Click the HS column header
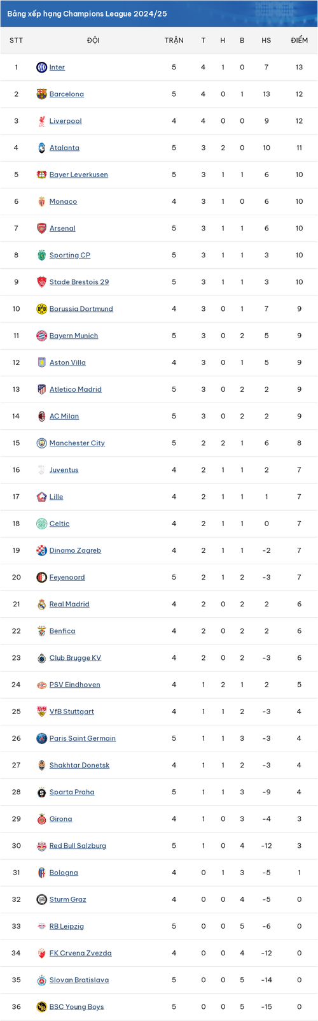 click(266, 40)
